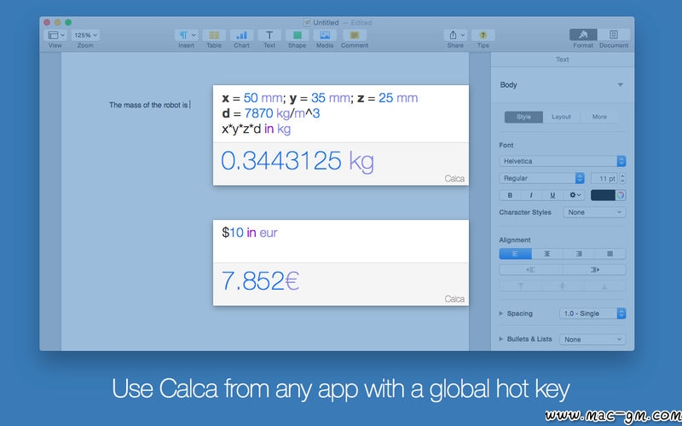Add a Comment from the toolbar
Viewport: 682px width, 426px height.
pyautogui.click(x=355, y=35)
